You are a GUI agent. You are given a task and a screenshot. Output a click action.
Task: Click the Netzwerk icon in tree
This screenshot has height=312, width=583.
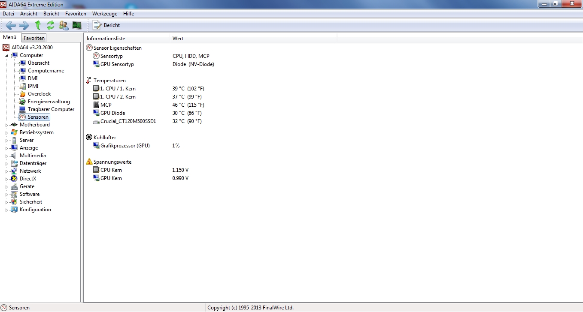pos(14,171)
